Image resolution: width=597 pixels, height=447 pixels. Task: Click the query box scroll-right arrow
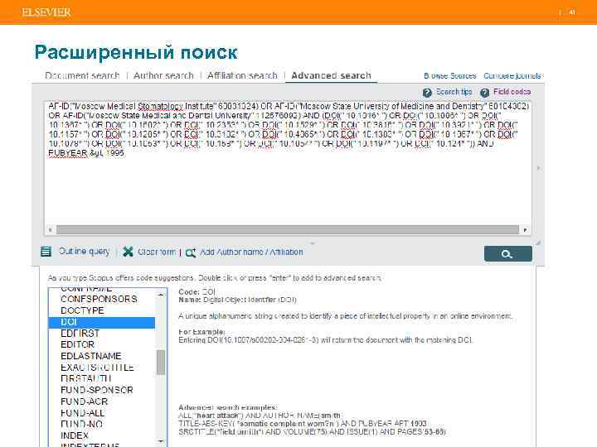(x=526, y=229)
